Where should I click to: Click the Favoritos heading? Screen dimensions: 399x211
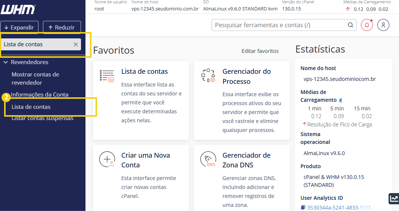click(x=114, y=50)
